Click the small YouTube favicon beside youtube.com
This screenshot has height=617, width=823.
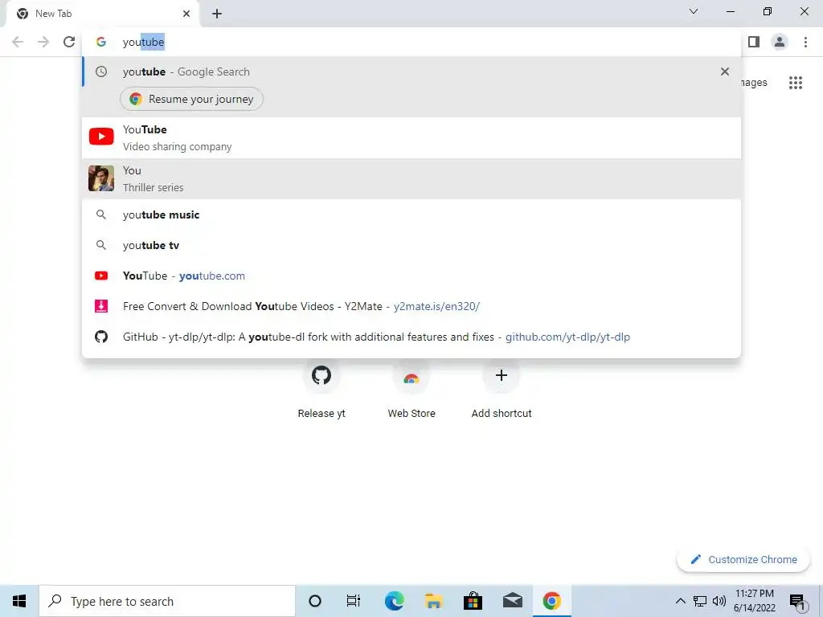tap(101, 276)
